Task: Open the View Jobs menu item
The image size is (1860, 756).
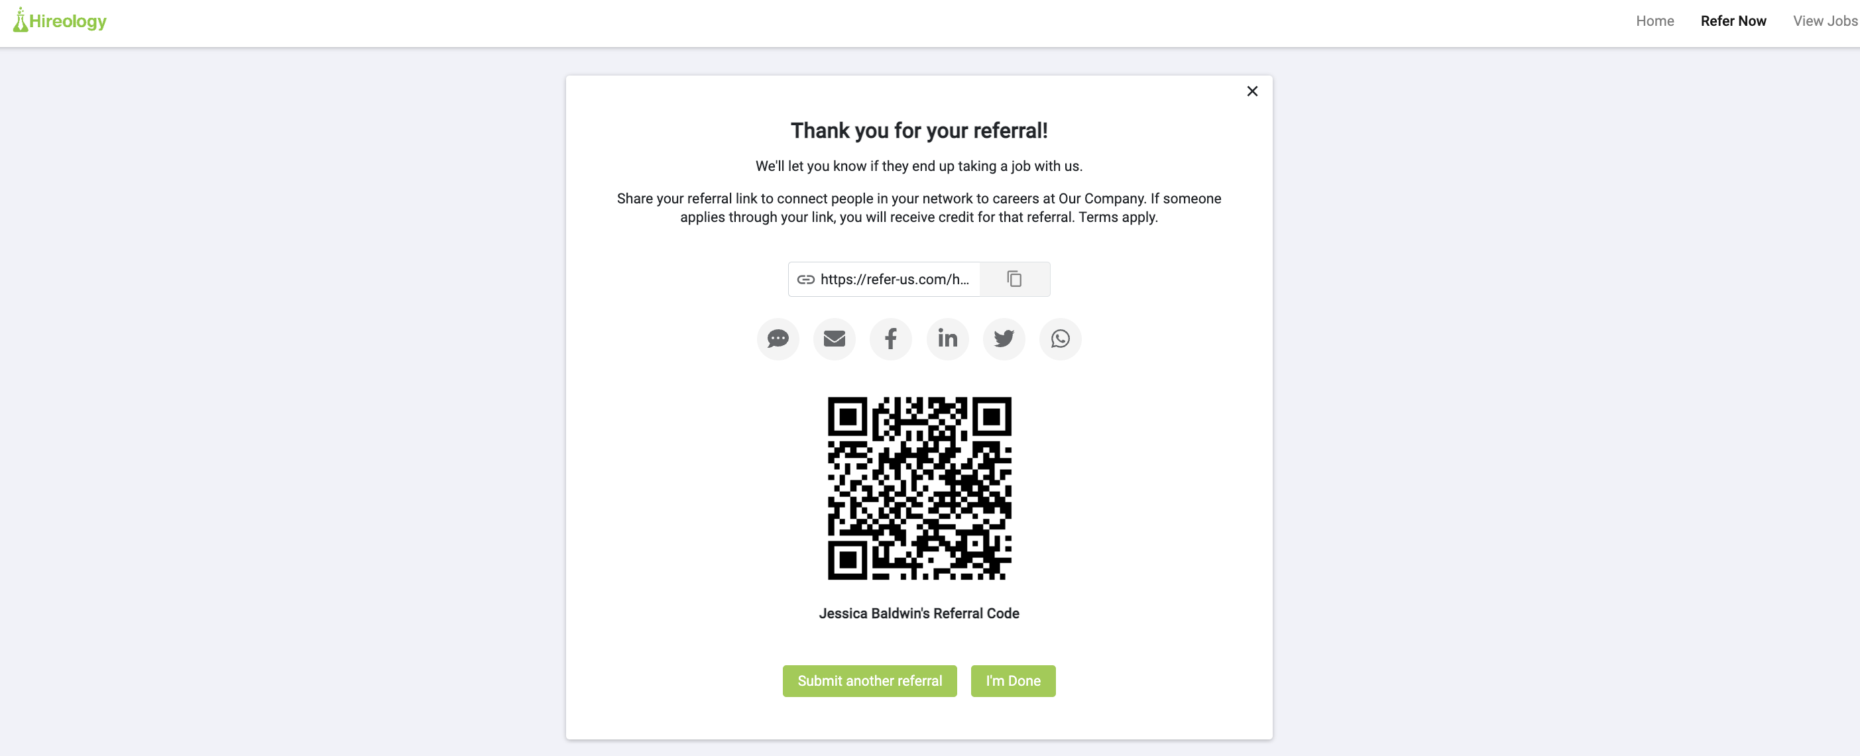Action: coord(1826,21)
